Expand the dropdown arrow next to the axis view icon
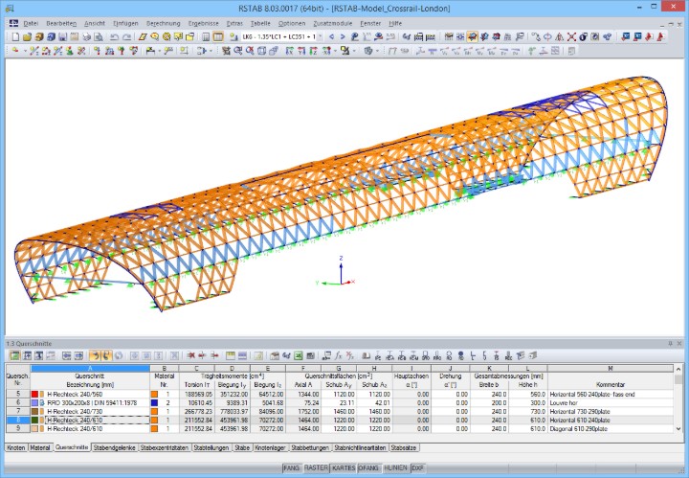 pyautogui.click(x=336, y=51)
